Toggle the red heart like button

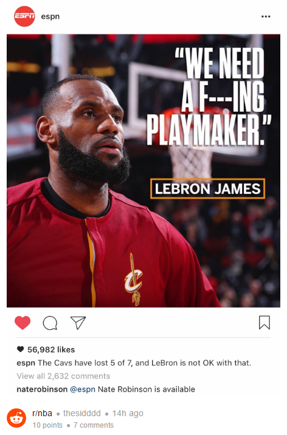[22, 323]
